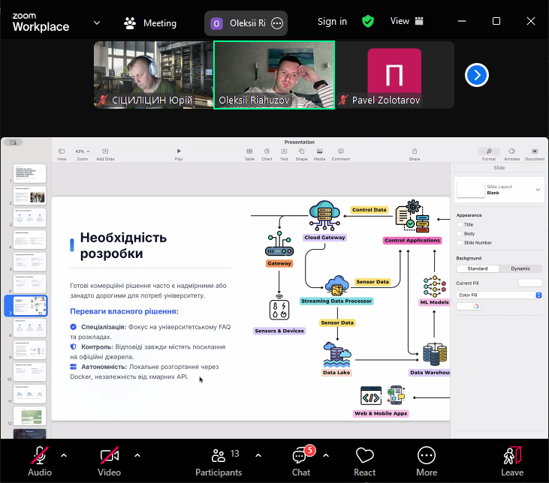Open Chat with unread messages
Viewport: 549px width, 483px height.
[x=301, y=460]
